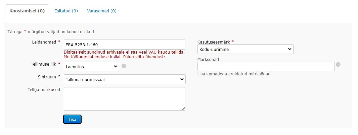Screen dimensions: 358x135
Task: Click the Leidandmed field containing ERA.5253.1.460
Action: tap(124, 45)
